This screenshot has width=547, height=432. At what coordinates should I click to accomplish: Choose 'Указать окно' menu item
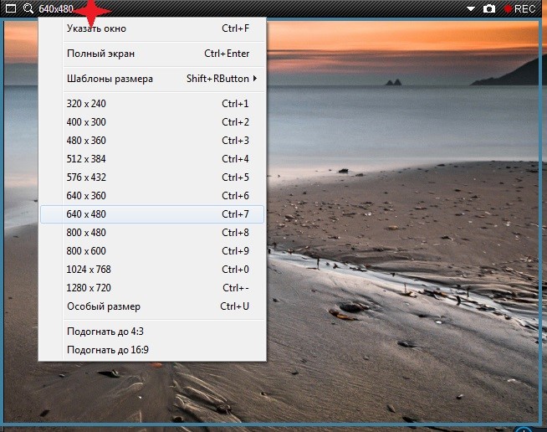click(152, 28)
